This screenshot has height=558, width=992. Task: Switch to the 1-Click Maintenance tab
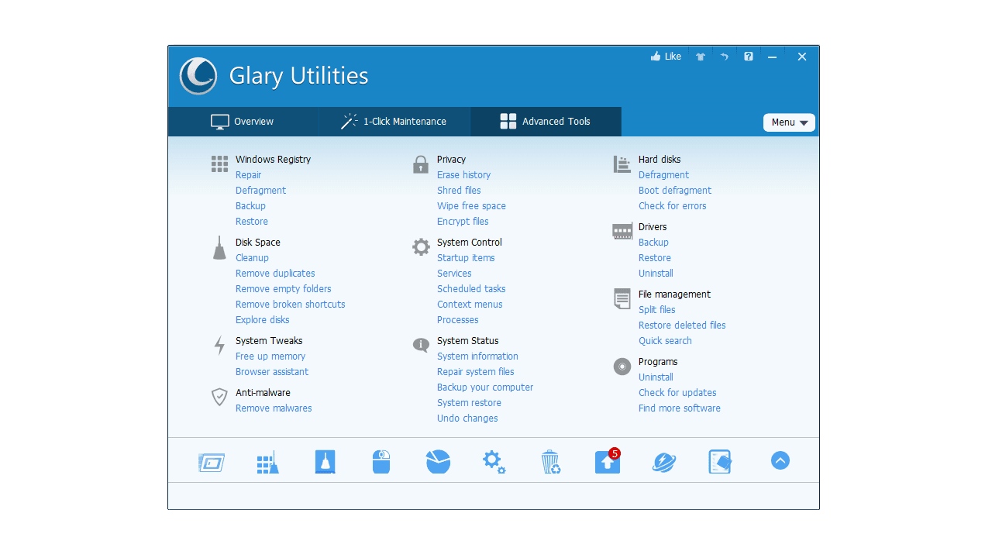point(394,121)
